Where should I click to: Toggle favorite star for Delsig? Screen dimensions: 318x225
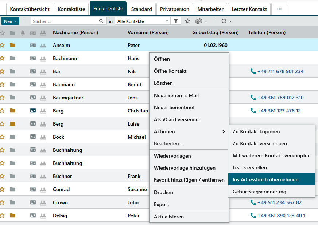[x=3, y=216]
